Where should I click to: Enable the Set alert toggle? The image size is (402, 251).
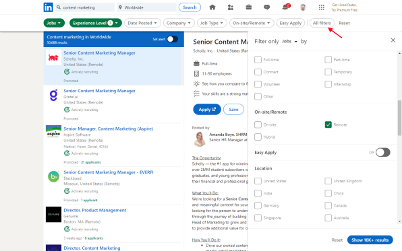(173, 39)
